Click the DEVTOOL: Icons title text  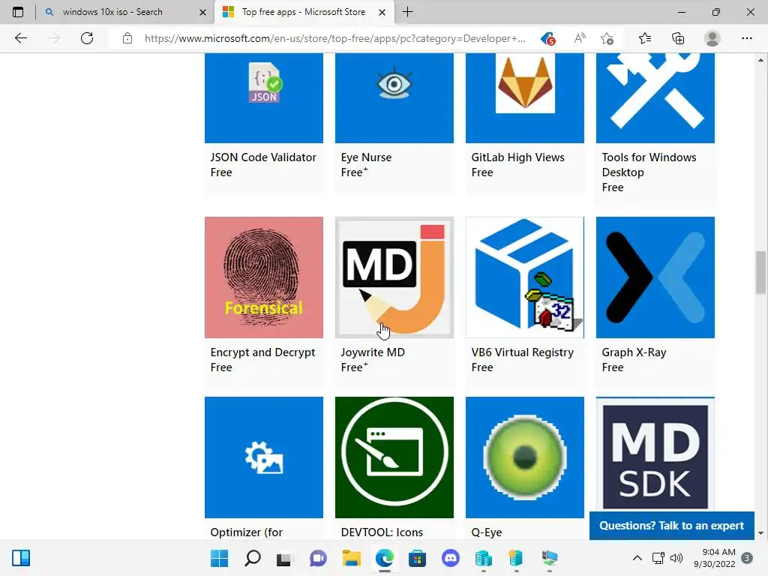pos(382,532)
